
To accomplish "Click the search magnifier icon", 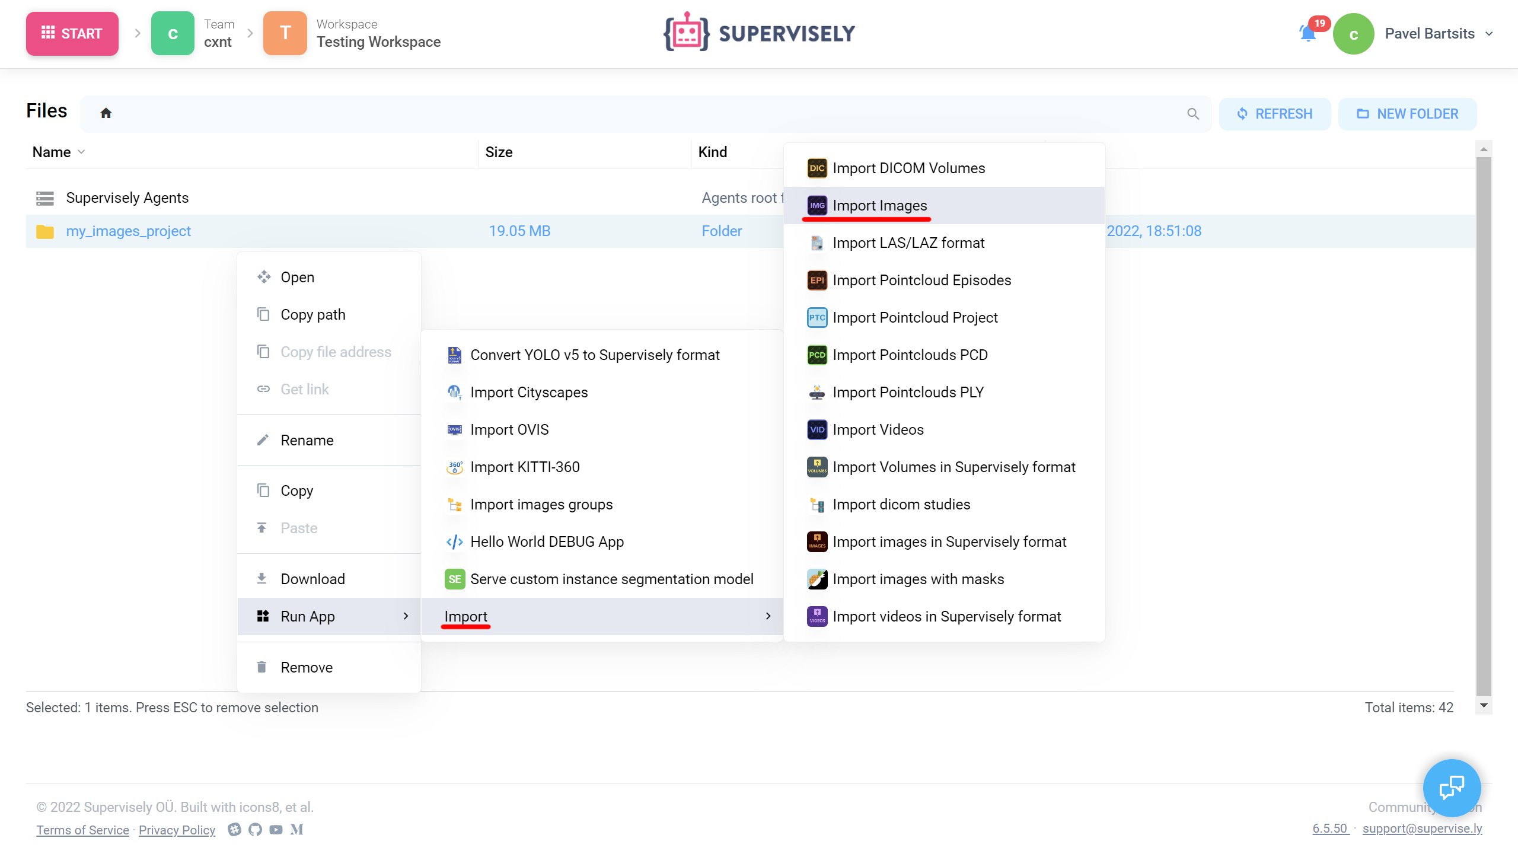I will [x=1193, y=114].
